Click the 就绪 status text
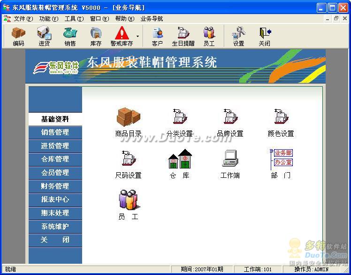 pyautogui.click(x=10, y=269)
